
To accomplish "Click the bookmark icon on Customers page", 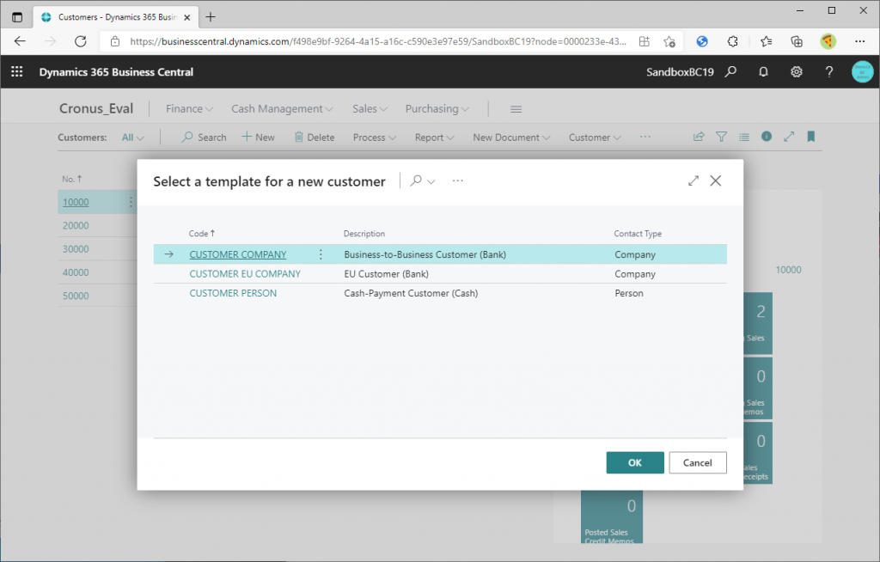I will [811, 137].
